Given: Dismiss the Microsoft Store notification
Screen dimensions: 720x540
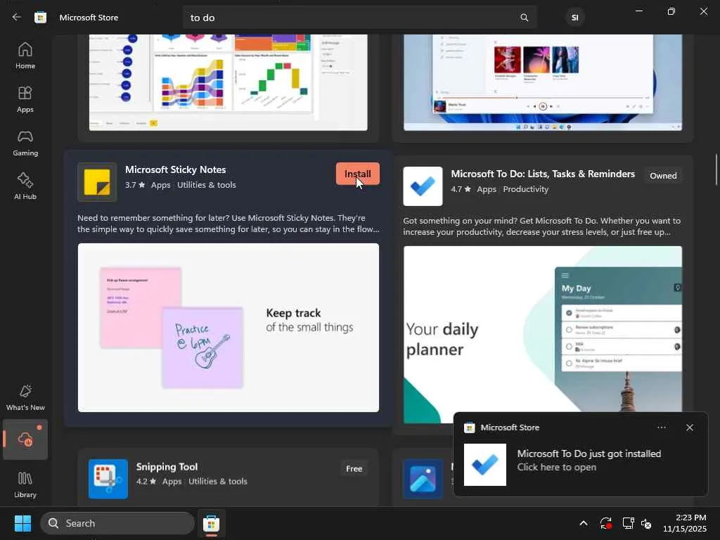Looking at the screenshot, I should 689,427.
